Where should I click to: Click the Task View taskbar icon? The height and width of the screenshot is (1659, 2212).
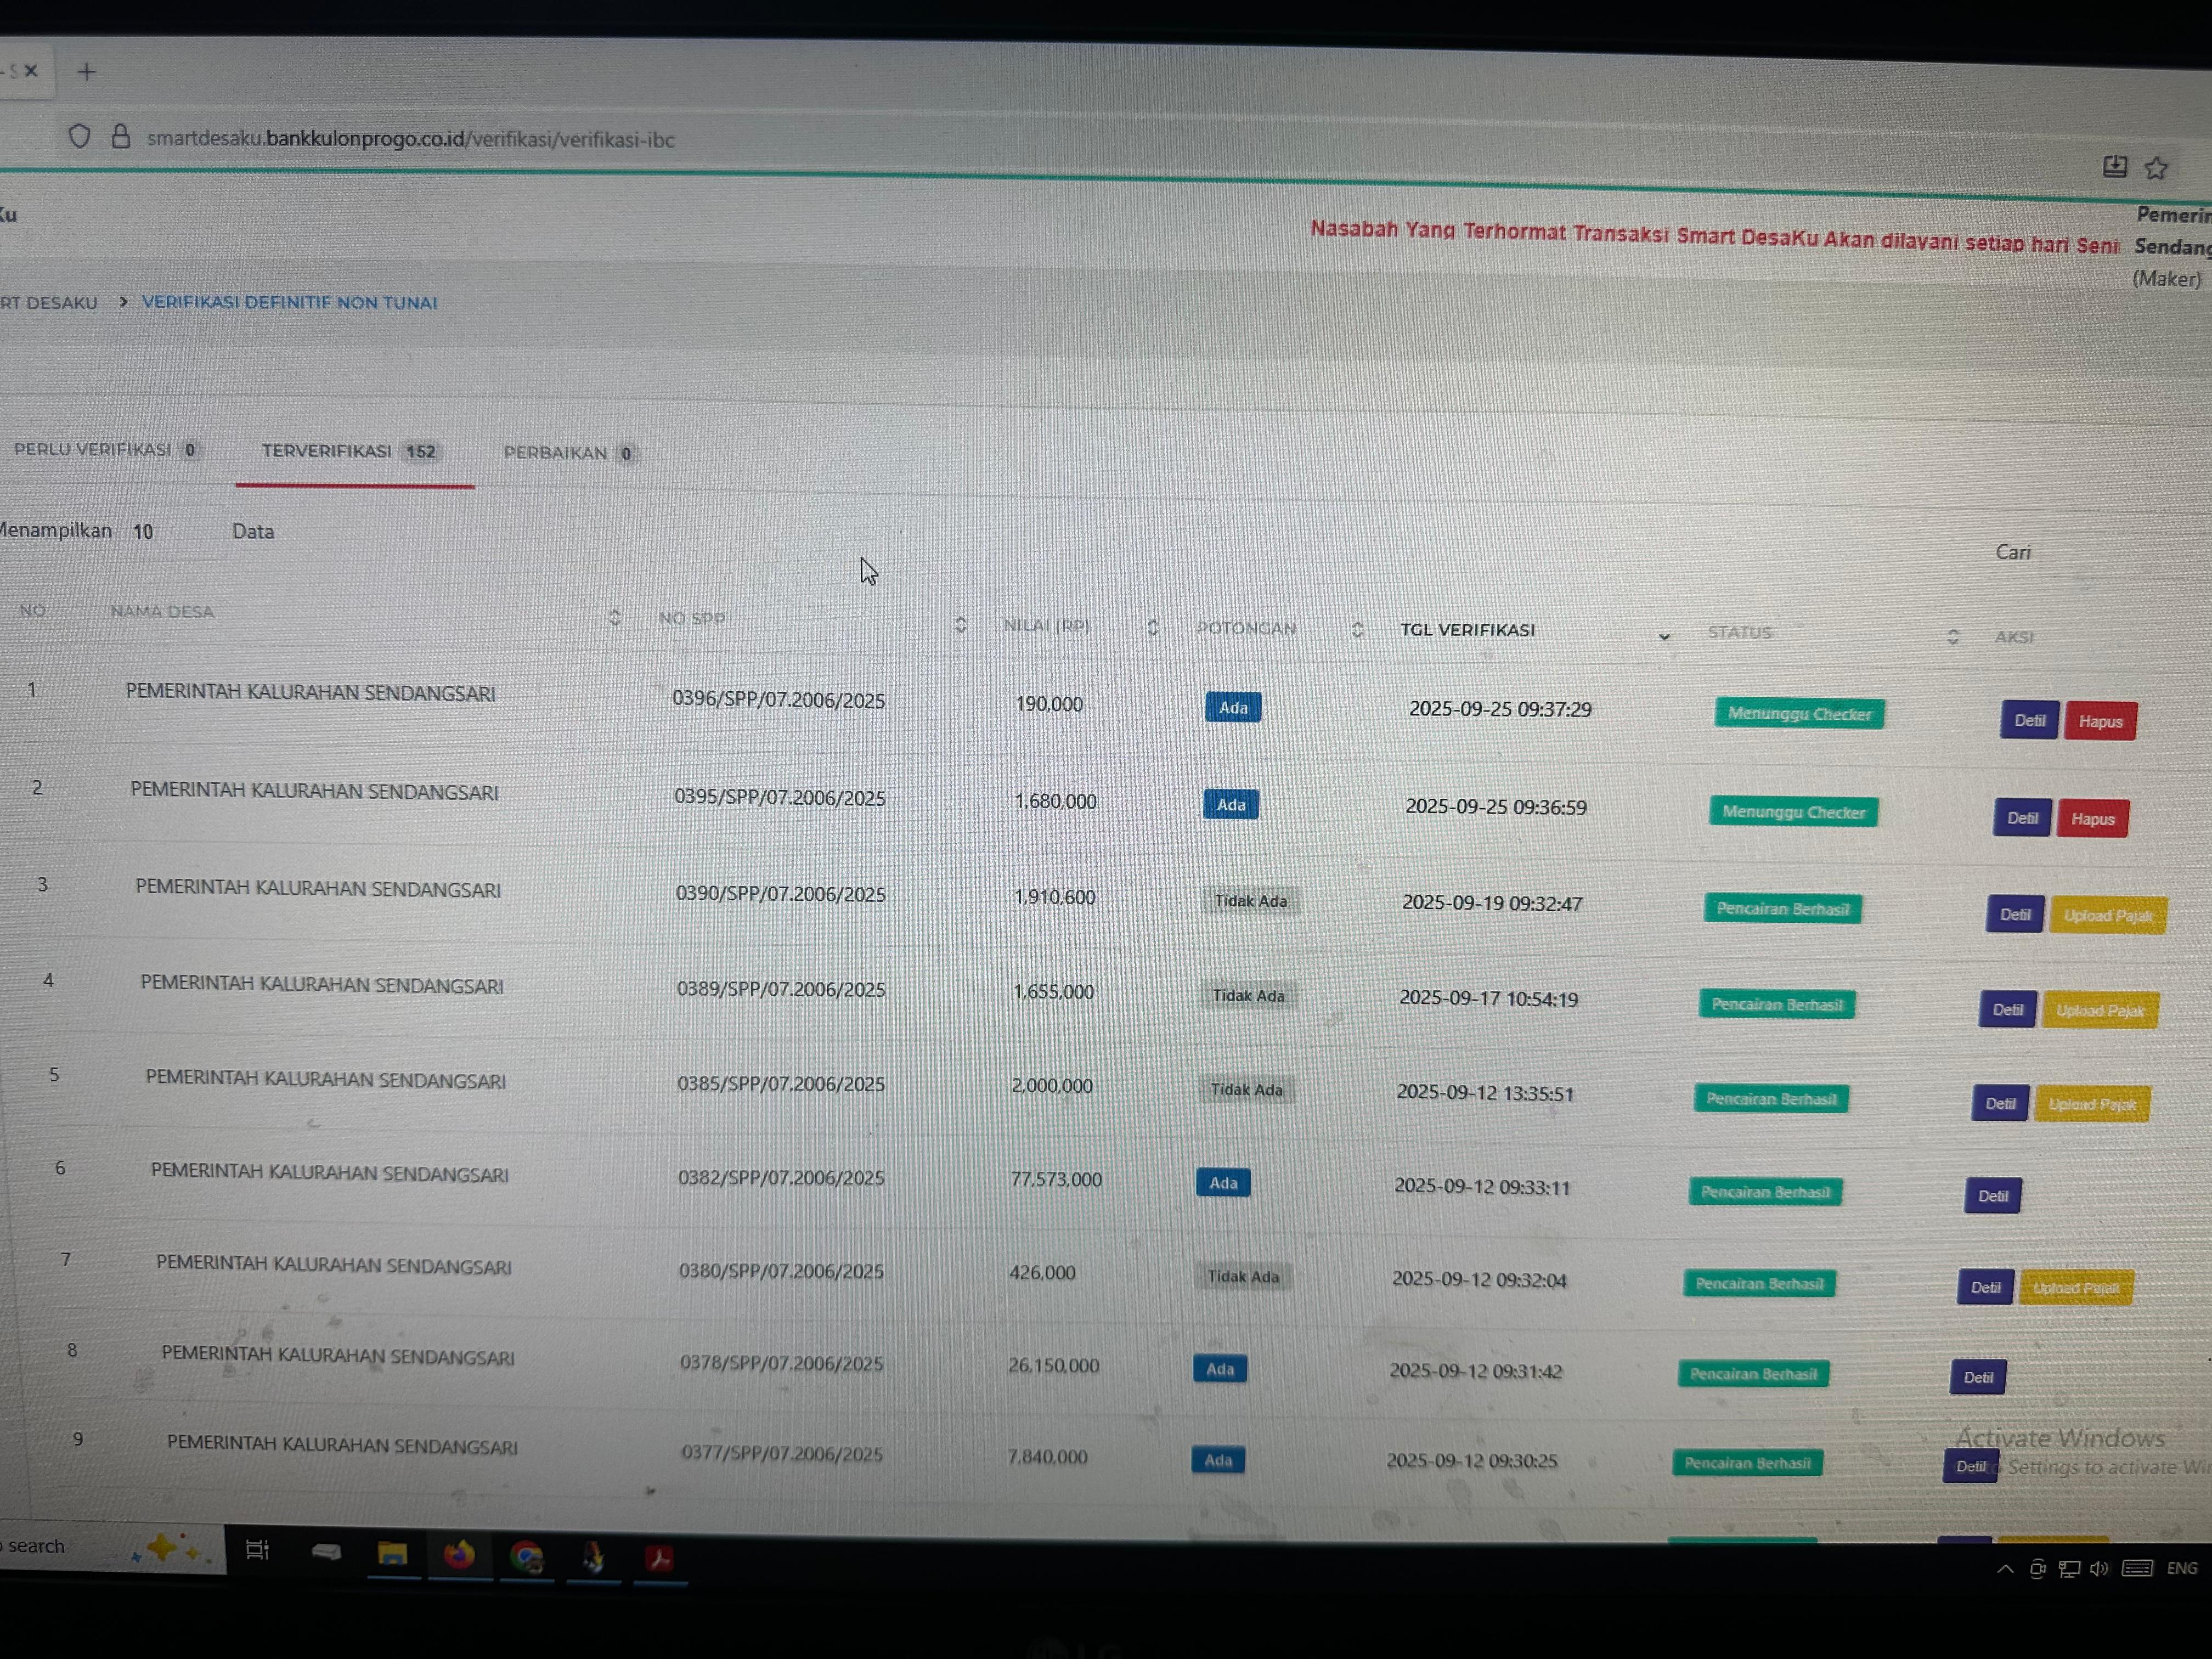pos(258,1550)
